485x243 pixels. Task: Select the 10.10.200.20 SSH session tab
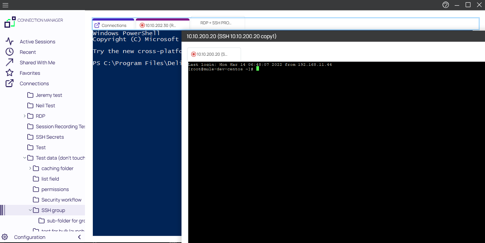pos(213,54)
